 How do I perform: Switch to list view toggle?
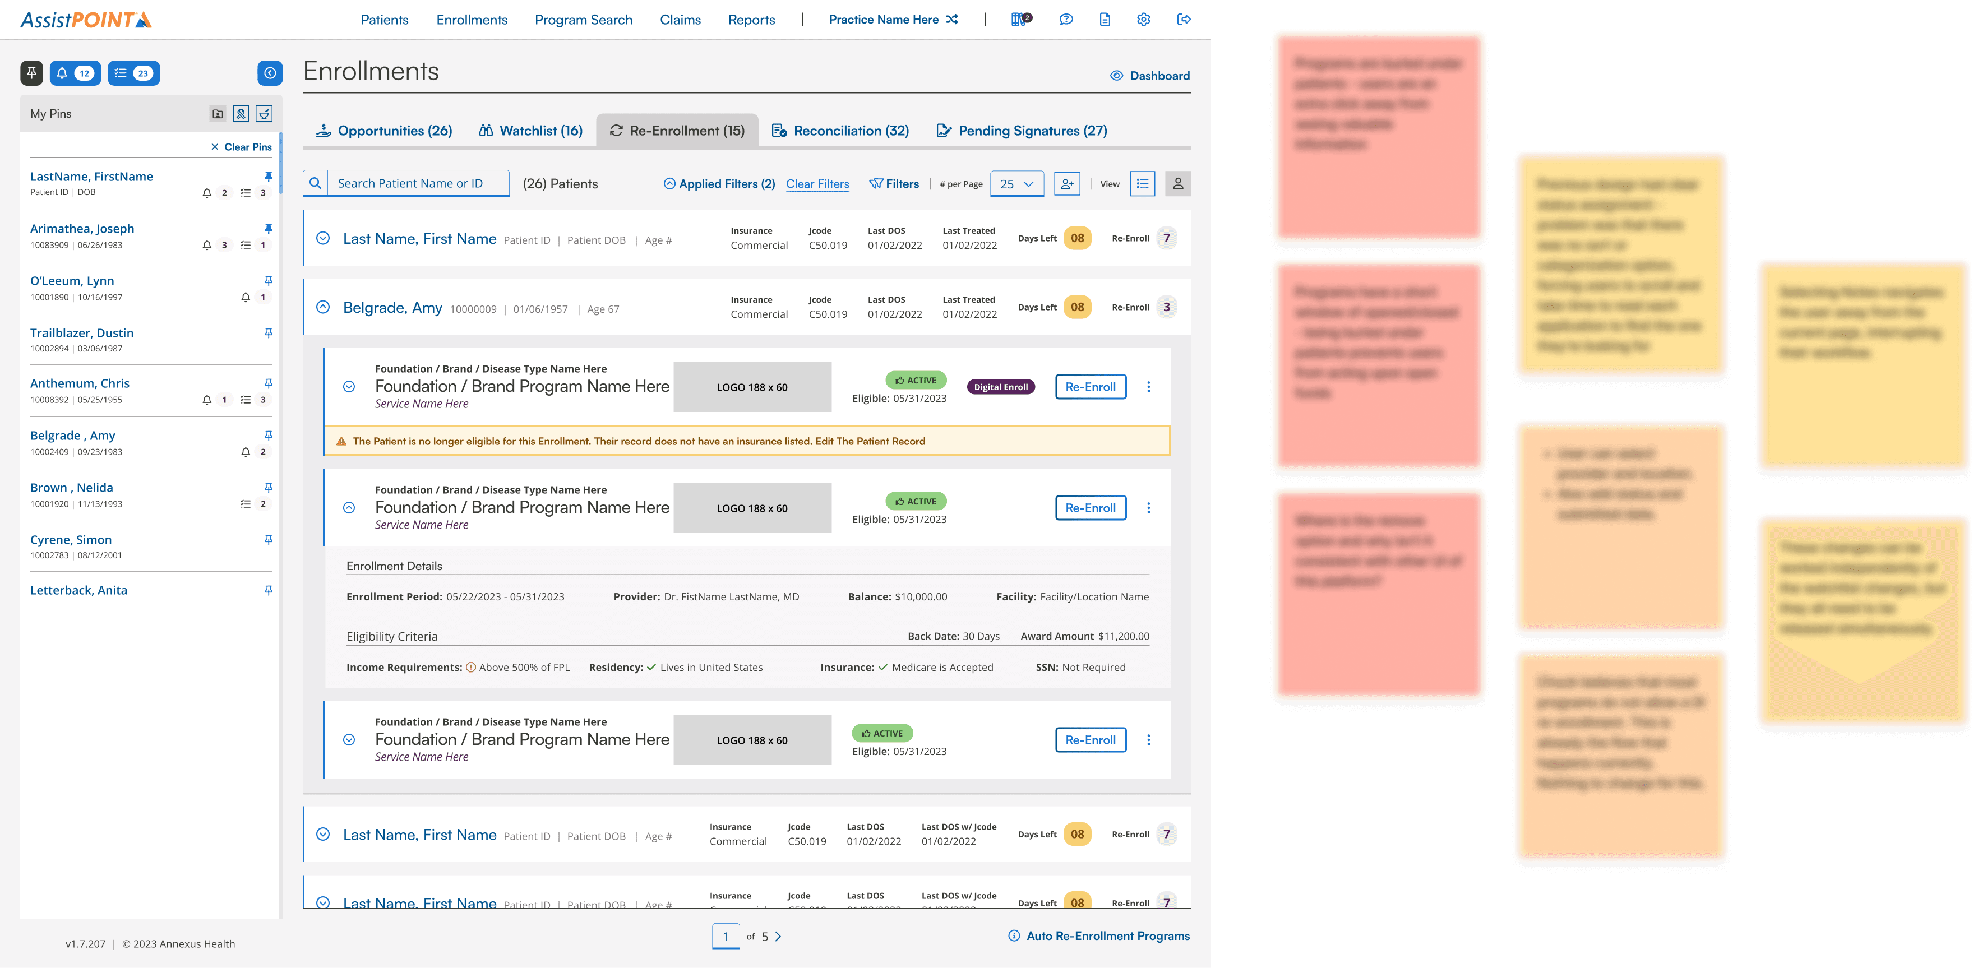[1142, 184]
